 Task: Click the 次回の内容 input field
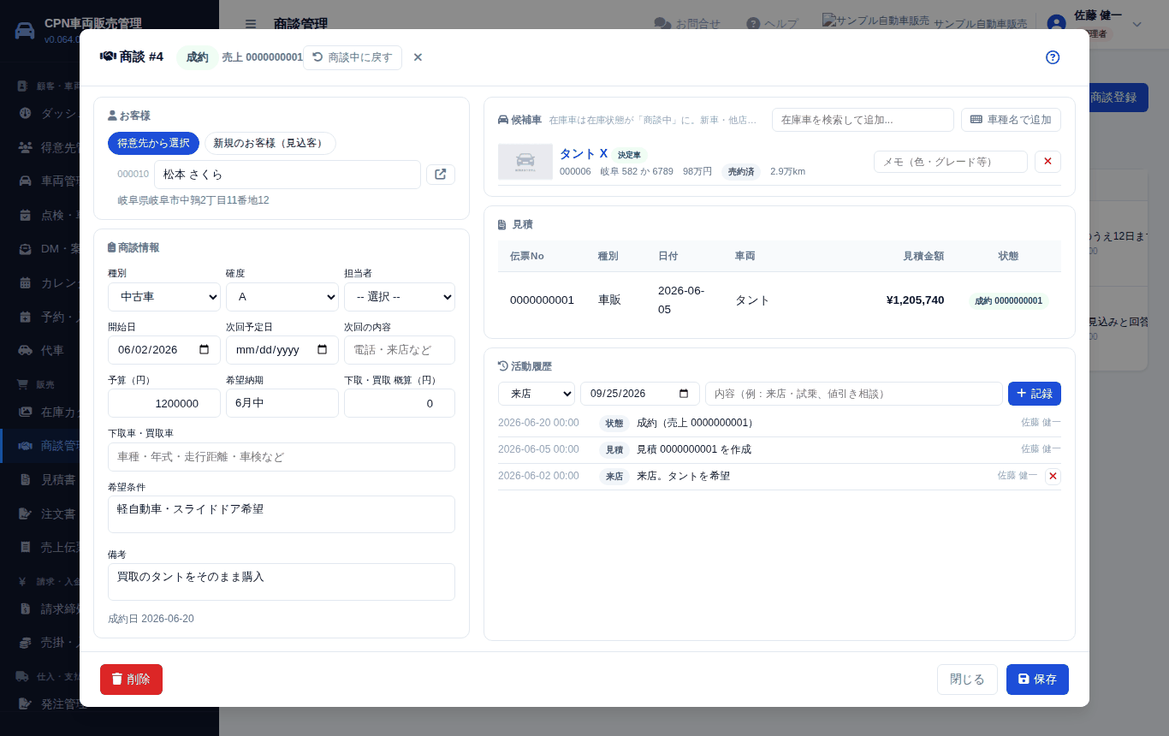click(400, 350)
